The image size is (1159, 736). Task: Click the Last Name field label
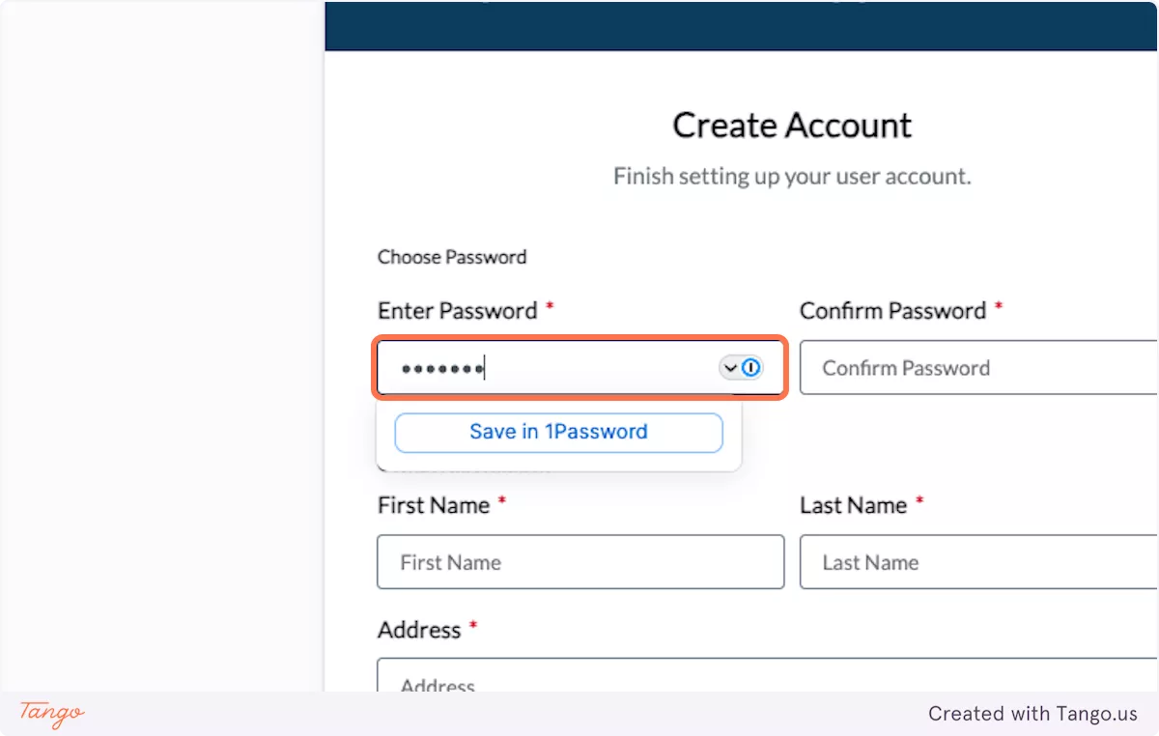coord(853,505)
